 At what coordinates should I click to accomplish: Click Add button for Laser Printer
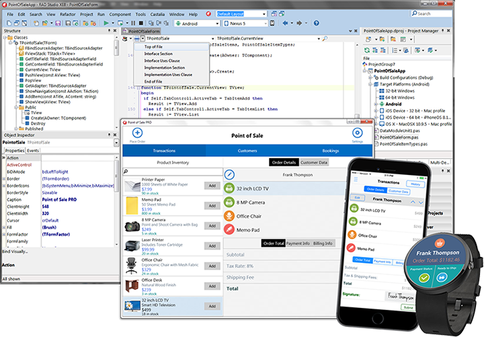coord(212,246)
